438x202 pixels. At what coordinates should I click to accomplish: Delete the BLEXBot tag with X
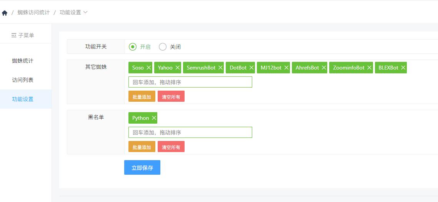[x=403, y=68]
